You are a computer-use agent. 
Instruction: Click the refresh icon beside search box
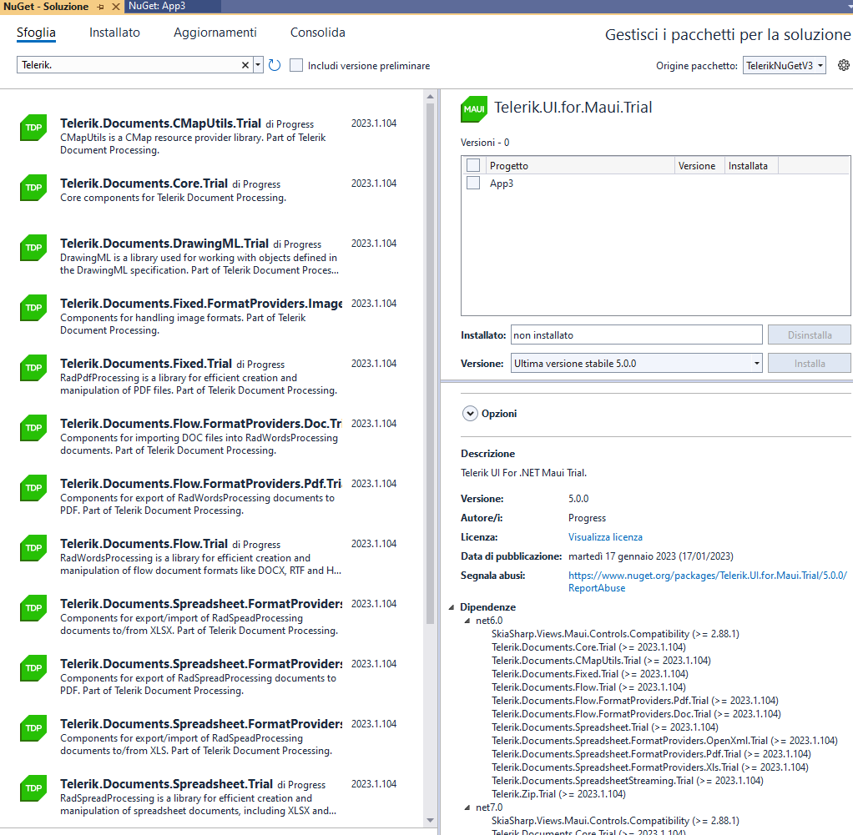pyautogui.click(x=275, y=65)
